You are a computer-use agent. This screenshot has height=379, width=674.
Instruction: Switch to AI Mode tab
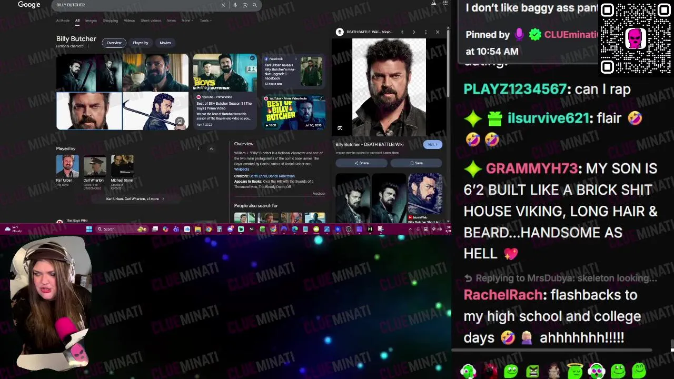(63, 21)
